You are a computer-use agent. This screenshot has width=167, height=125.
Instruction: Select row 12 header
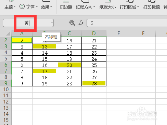pyautogui.click(x=6, y=102)
